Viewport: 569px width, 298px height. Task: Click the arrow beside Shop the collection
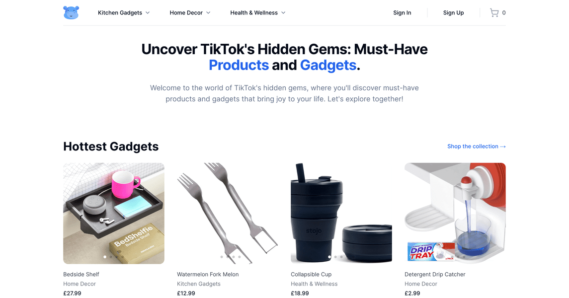tap(503, 147)
